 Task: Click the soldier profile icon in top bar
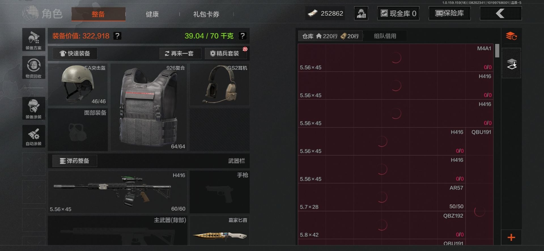[361, 13]
